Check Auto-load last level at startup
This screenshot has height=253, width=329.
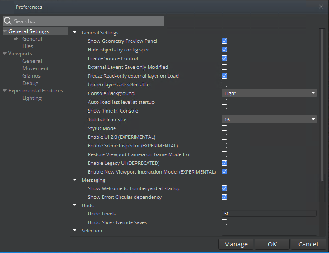point(224,102)
